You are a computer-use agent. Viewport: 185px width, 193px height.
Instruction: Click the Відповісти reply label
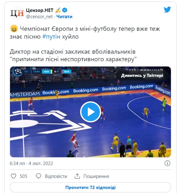click(56, 176)
